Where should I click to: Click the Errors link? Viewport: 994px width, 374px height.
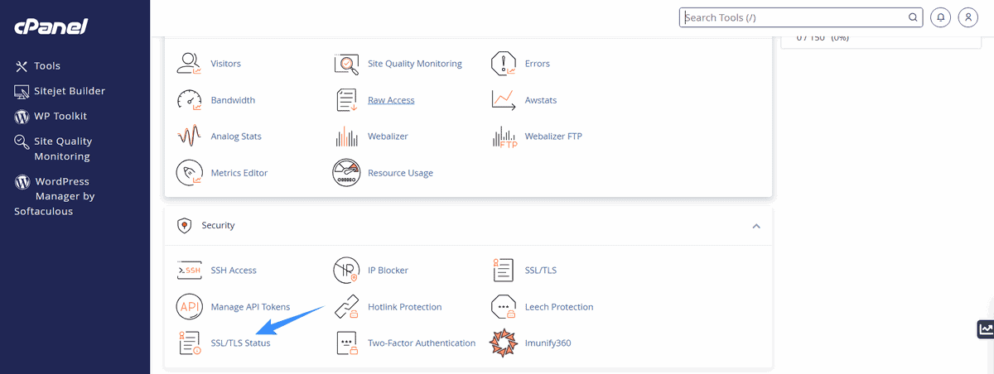(x=538, y=64)
